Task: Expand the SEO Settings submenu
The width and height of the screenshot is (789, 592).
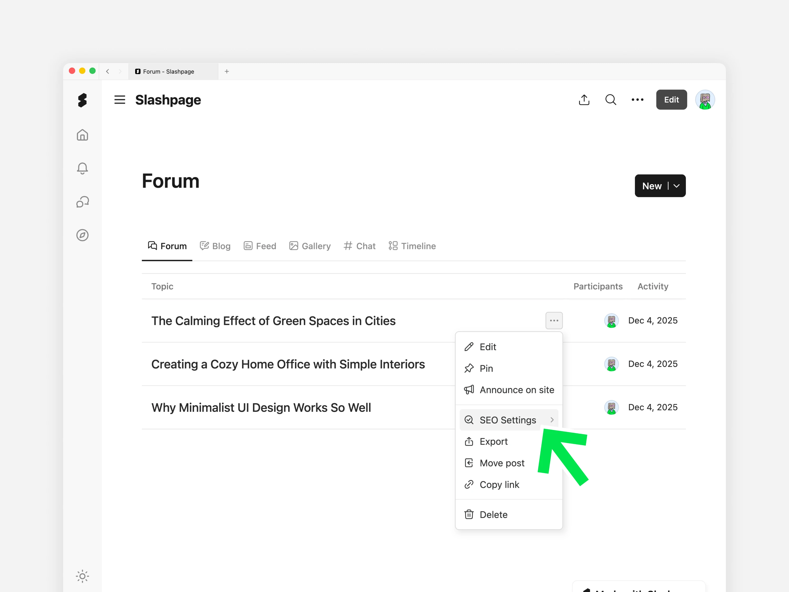Action: click(509, 420)
